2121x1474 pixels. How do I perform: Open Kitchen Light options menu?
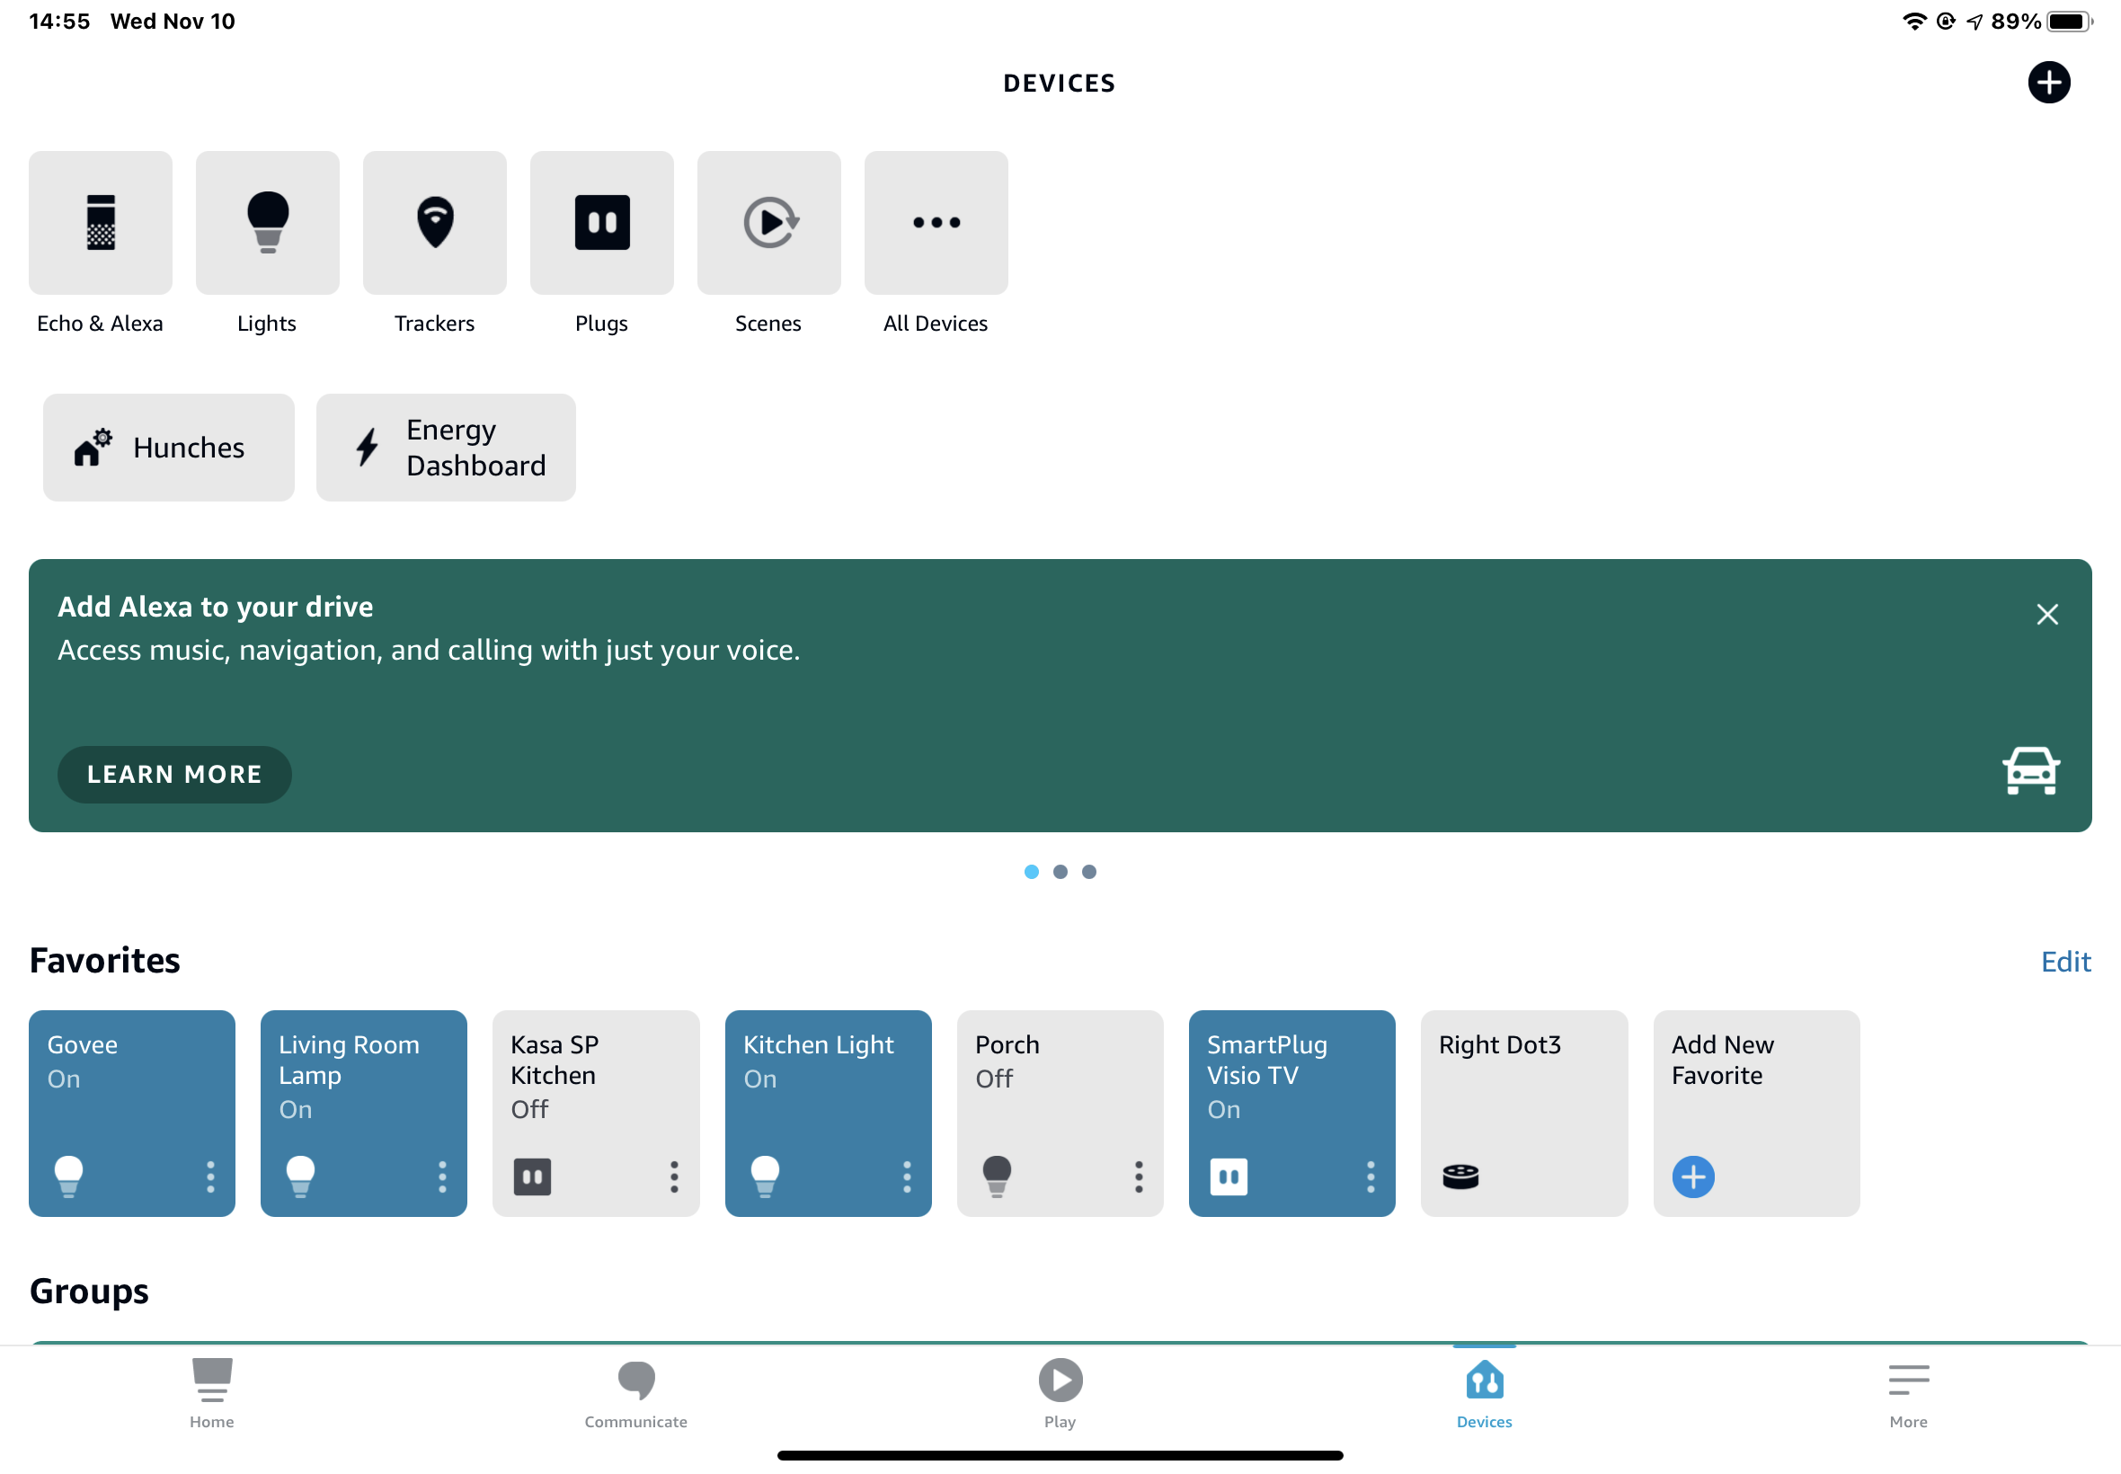(x=907, y=1177)
